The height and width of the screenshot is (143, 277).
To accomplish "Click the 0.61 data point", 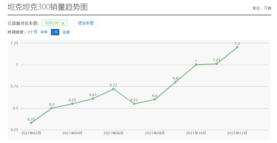I will click(93, 99).
